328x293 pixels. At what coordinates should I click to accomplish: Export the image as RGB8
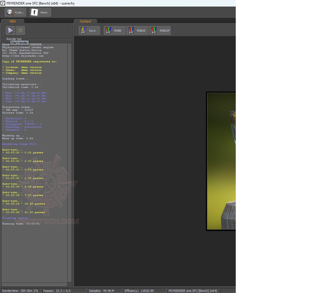click(x=115, y=30)
